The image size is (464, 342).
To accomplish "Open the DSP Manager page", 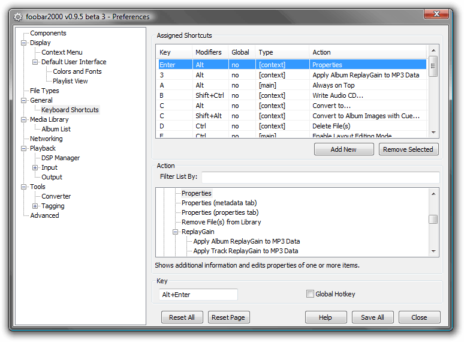I will click(61, 158).
